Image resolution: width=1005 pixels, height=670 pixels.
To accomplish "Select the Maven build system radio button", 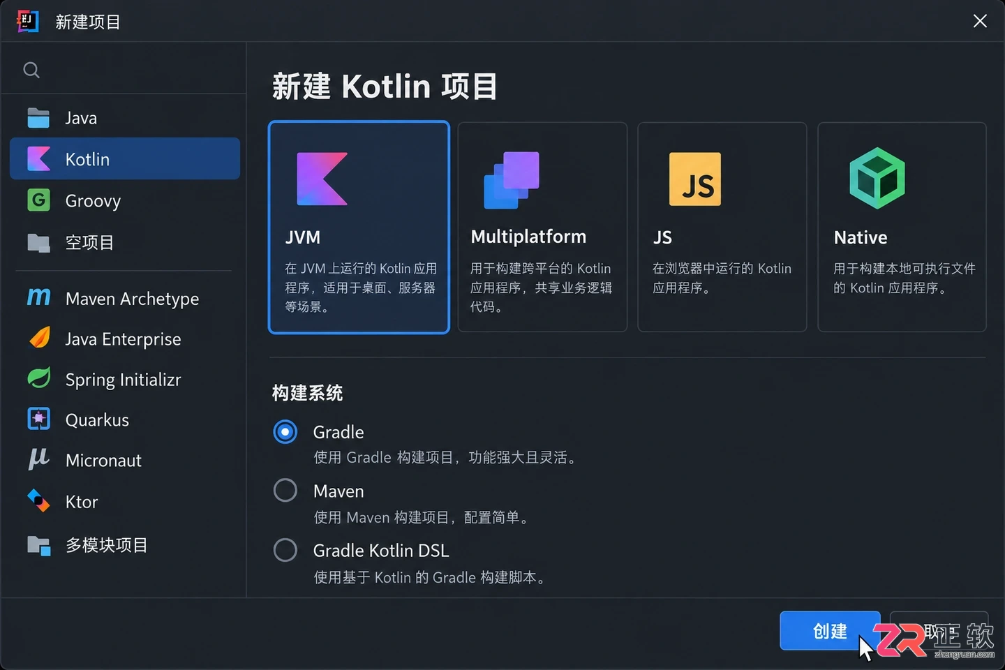I will point(285,491).
